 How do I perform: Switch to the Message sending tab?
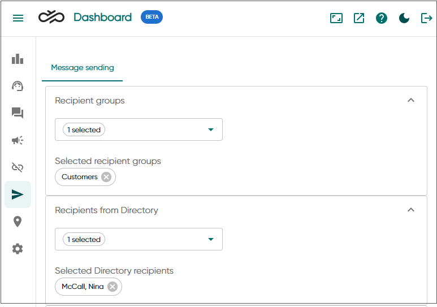[x=83, y=68]
